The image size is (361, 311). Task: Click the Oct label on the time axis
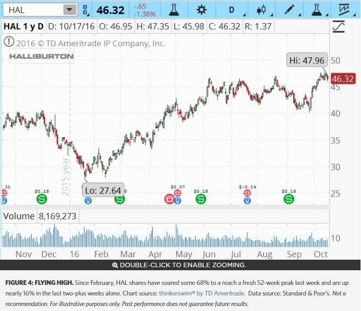[321, 254]
